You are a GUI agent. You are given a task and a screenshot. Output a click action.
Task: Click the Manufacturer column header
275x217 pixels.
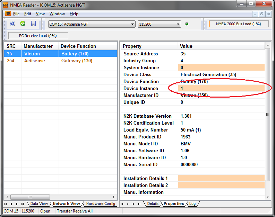(x=38, y=46)
